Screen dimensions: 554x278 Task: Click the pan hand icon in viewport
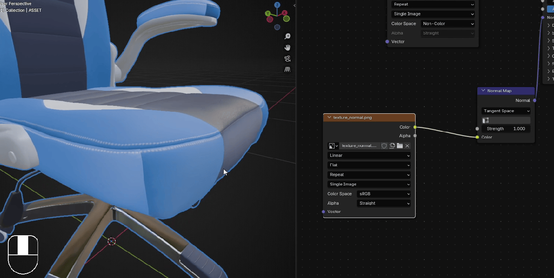[x=287, y=47]
